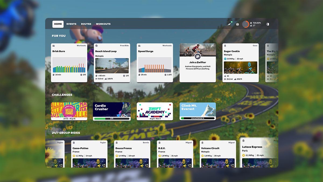Click the elevation icon beside 852 ft
Image resolution: width=323 pixels, height=182 pixels.
pos(235,79)
